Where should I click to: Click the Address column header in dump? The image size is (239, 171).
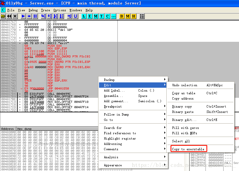pyautogui.click(x=8, y=129)
